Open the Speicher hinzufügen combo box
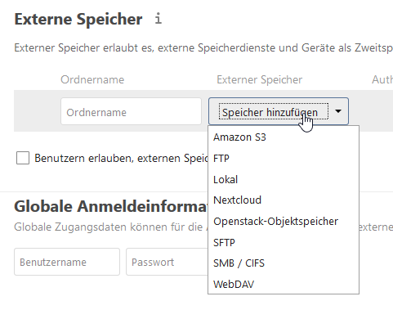The width and height of the screenshot is (393, 328). (279, 111)
